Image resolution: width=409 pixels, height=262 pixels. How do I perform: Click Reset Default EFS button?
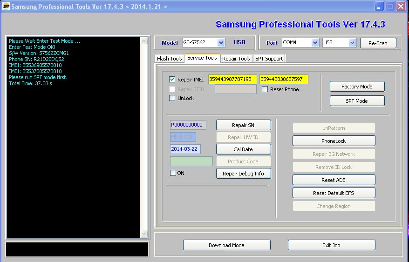(334, 193)
